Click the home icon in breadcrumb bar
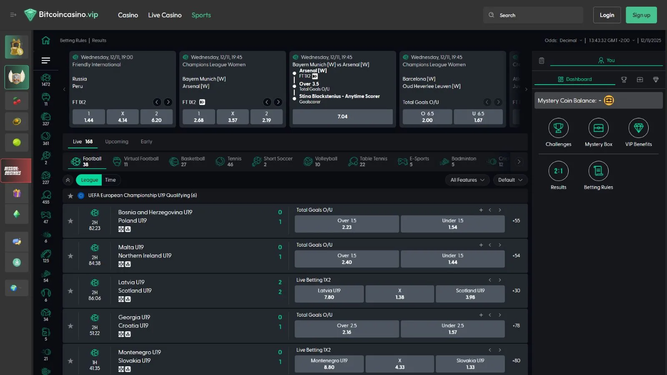Screen dimensions: 667x375 click(46, 40)
